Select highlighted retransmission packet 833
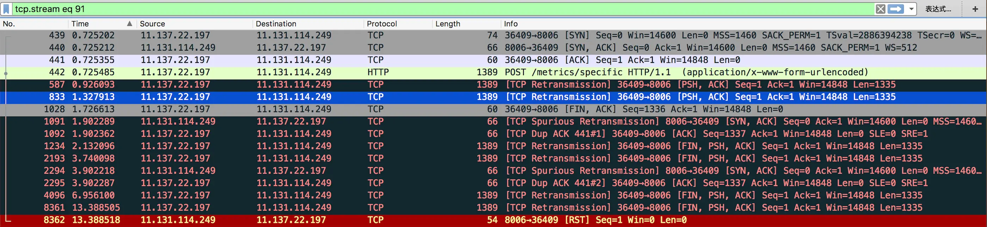The height and width of the screenshot is (227, 987). pyautogui.click(x=493, y=97)
